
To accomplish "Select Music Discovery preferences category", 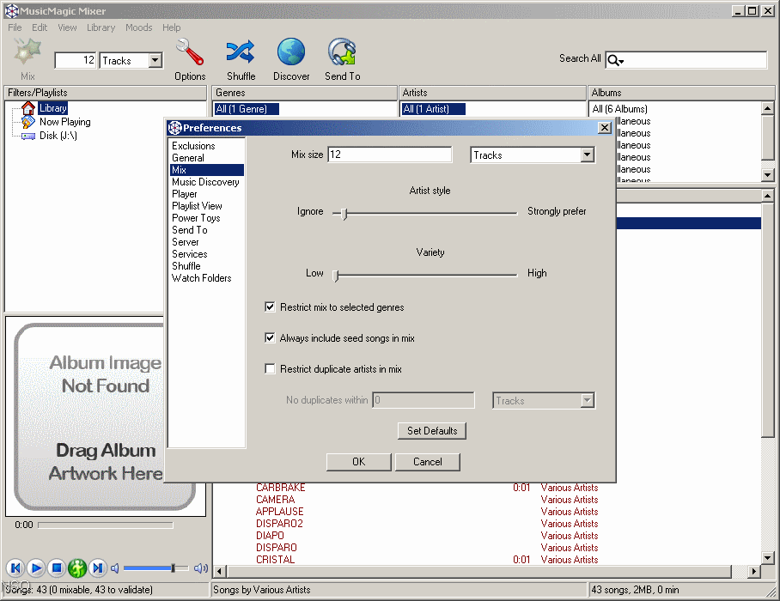I will [x=205, y=182].
